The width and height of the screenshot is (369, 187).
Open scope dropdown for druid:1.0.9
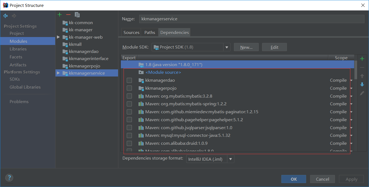click(x=351, y=144)
